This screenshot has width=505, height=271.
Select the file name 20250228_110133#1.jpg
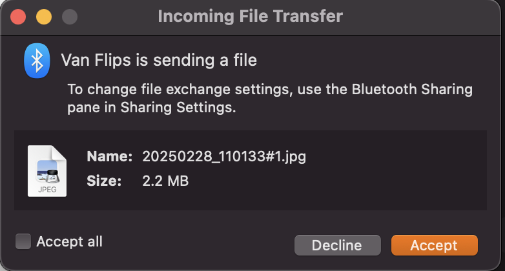pyautogui.click(x=224, y=156)
